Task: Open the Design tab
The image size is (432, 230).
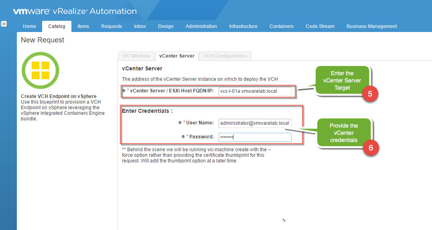Action: point(166,26)
